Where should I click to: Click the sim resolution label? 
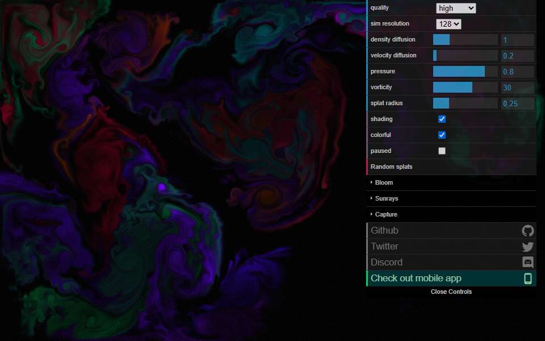389,24
